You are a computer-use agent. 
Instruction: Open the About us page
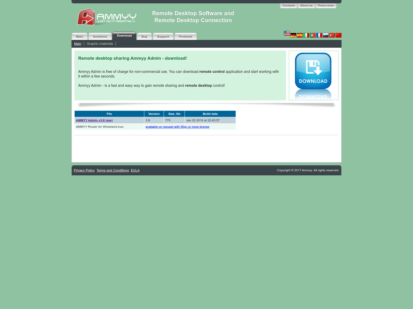[x=306, y=5]
